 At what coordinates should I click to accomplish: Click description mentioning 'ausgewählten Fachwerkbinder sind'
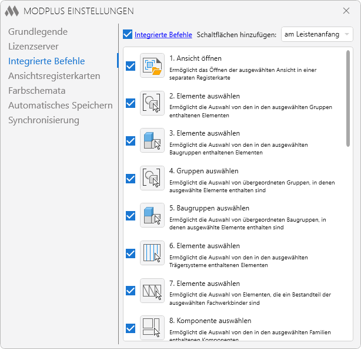(250, 299)
